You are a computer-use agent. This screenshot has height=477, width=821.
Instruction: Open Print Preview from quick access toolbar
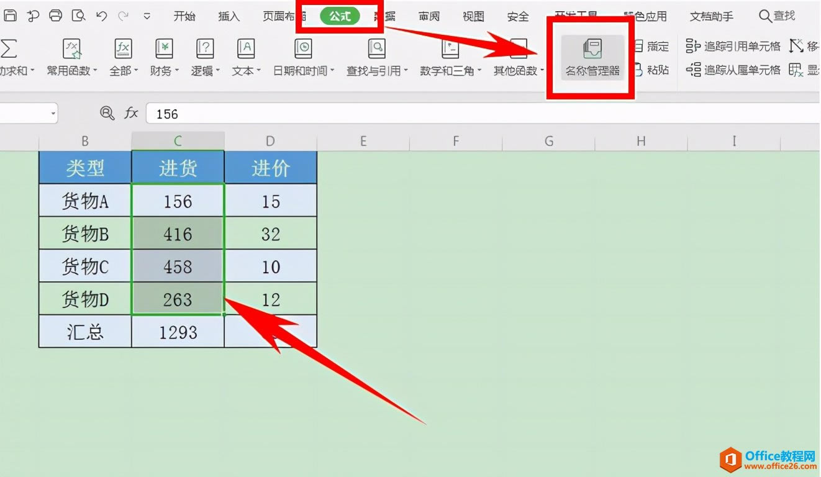[78, 16]
